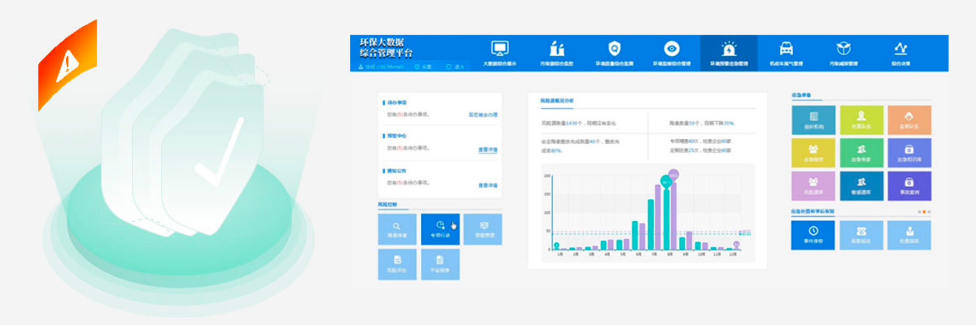Screen dimensions: 976x330
Task: Click the purple peak marker on the chart
Action: (x=673, y=175)
